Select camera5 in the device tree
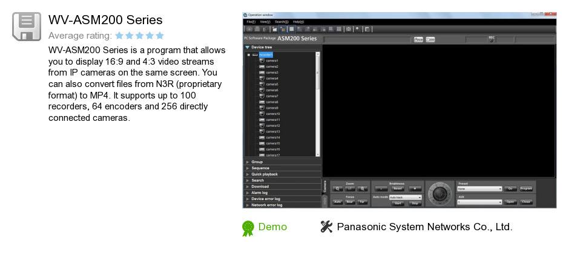This screenshot has width=569, height=255. (x=272, y=85)
